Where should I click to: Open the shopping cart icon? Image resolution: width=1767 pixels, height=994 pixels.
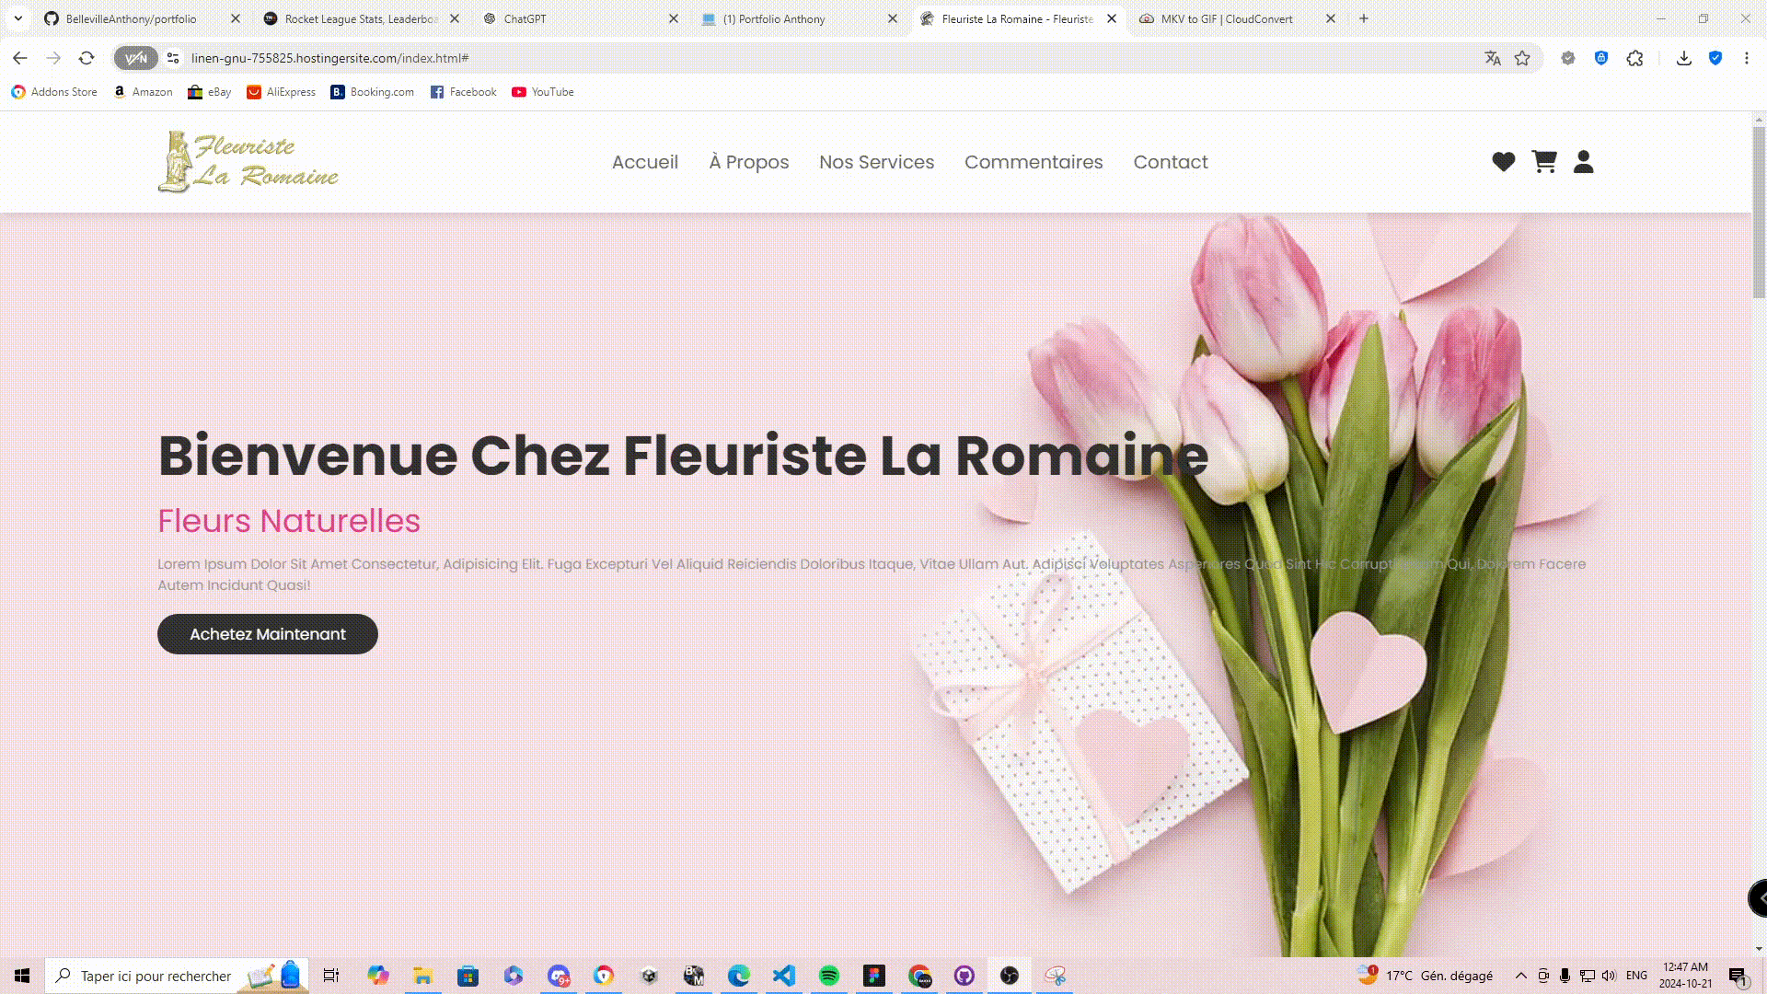tap(1543, 161)
